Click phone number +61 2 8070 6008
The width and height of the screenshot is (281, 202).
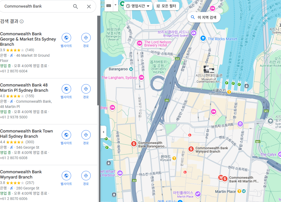(x=14, y=158)
